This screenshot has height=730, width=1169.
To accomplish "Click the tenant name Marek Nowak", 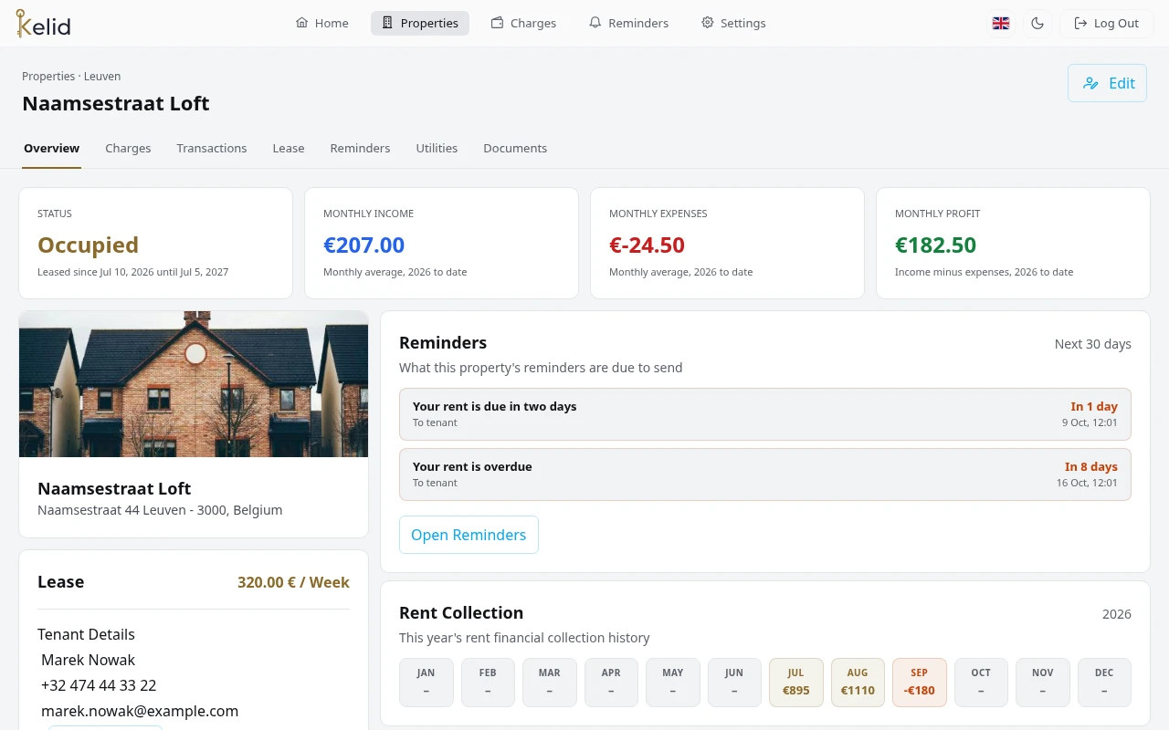I will [88, 660].
